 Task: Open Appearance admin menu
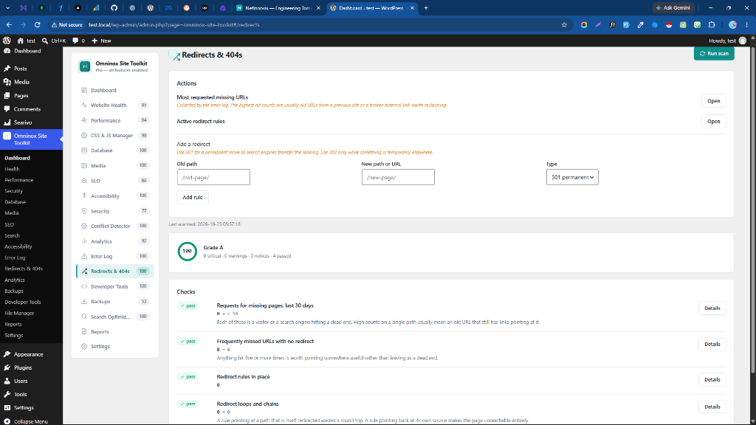tap(31, 354)
